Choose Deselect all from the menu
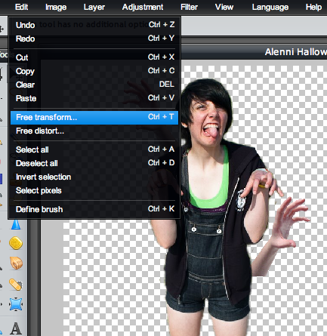Screen dimensions: 327x336 coord(94,163)
